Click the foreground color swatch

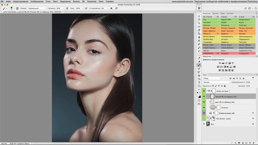coord(198,95)
